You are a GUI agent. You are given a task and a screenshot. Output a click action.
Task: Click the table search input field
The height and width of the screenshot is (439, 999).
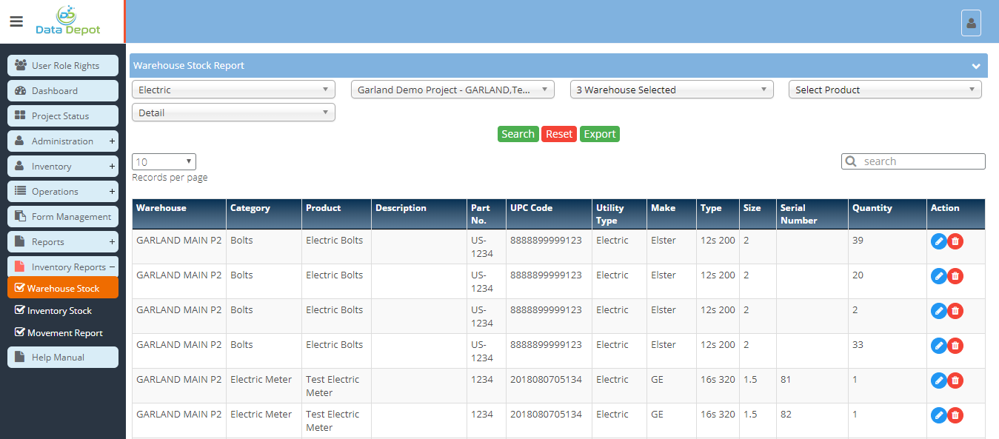point(919,161)
